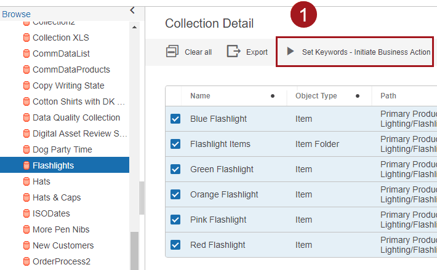Click the New Customers collection icon
The width and height of the screenshot is (437, 270).
(26, 245)
